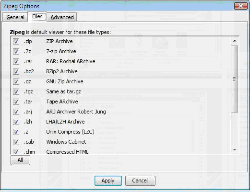Click the file list scroll up arrow

[235, 41]
